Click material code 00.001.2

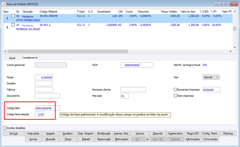[45, 25]
